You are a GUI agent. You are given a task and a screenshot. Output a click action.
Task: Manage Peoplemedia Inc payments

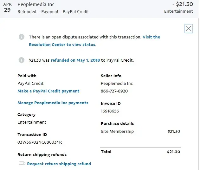(x=53, y=103)
